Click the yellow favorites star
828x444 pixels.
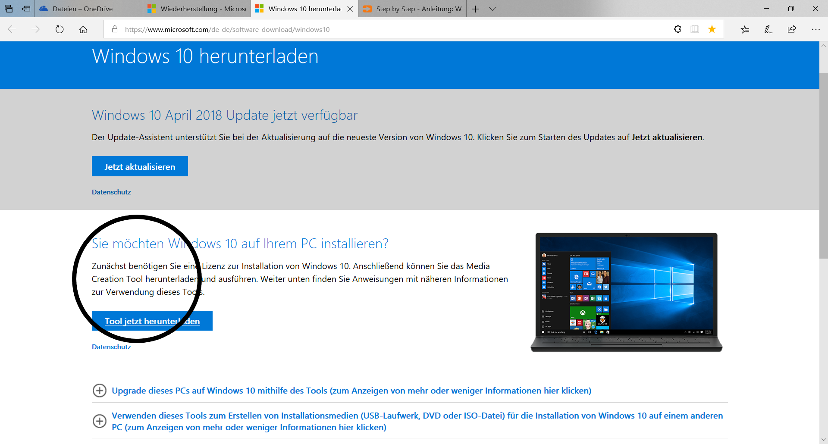click(712, 29)
